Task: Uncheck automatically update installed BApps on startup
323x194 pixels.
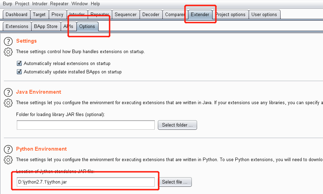Action: point(20,72)
